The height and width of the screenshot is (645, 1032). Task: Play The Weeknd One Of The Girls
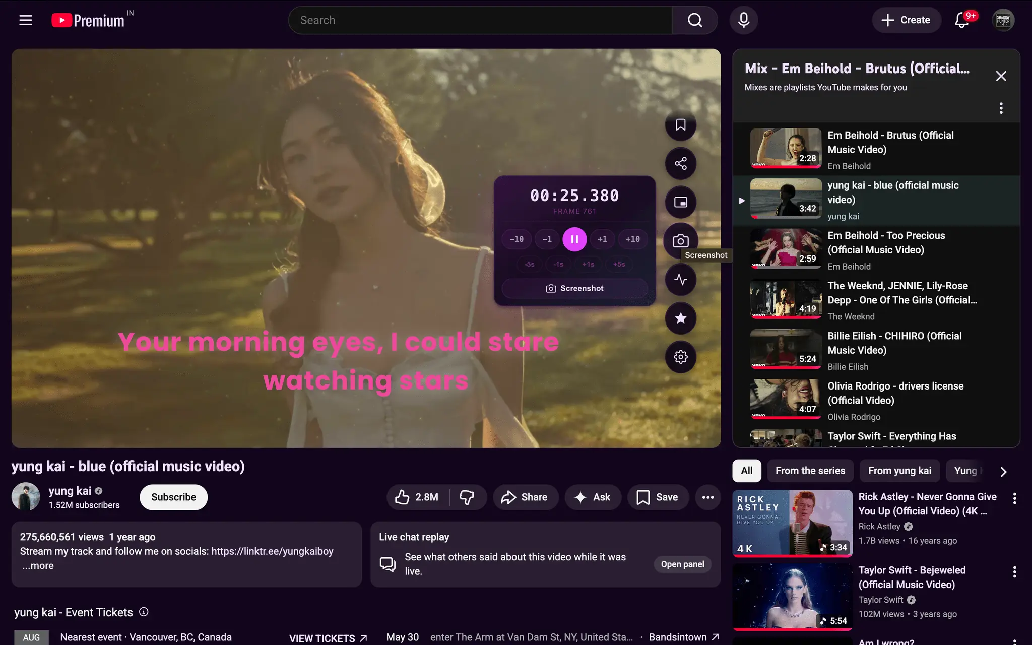(876, 300)
